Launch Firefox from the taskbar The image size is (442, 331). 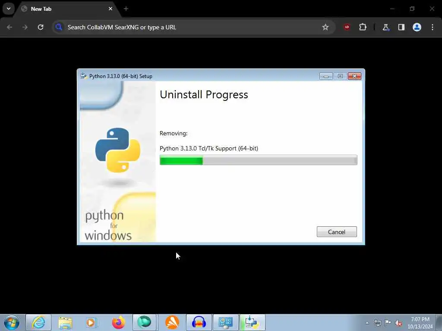[118, 322]
